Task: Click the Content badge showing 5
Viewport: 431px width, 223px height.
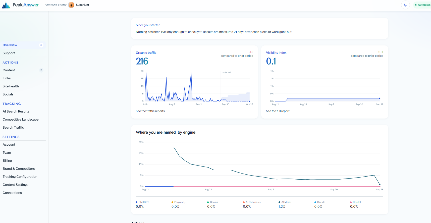Action: (x=41, y=70)
